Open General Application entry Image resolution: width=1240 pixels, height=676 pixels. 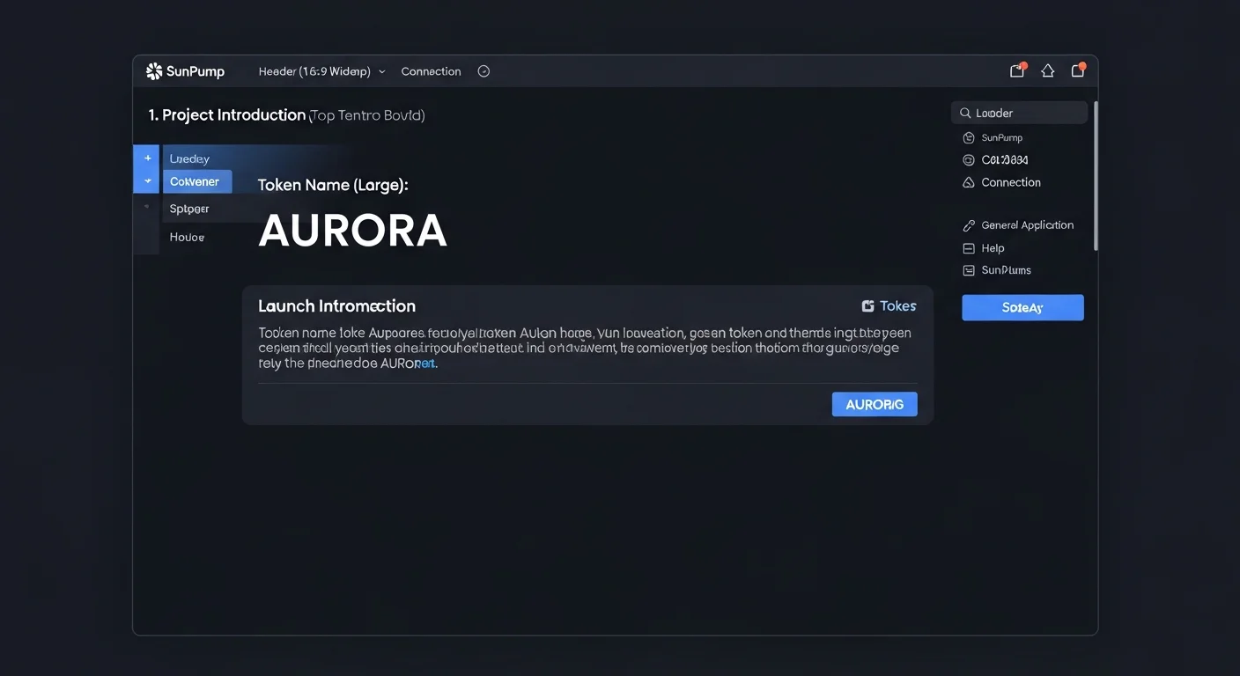click(x=1027, y=225)
